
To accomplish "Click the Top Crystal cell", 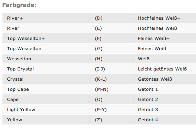I will pyautogui.click(x=46, y=69).
